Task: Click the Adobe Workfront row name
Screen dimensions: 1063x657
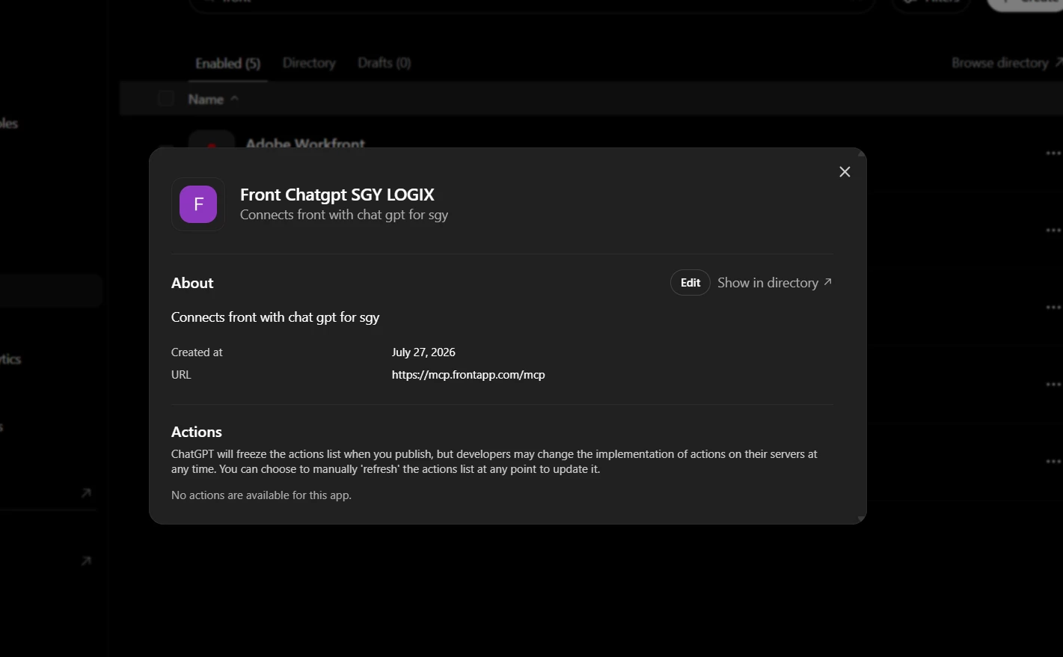Action: tap(305, 144)
